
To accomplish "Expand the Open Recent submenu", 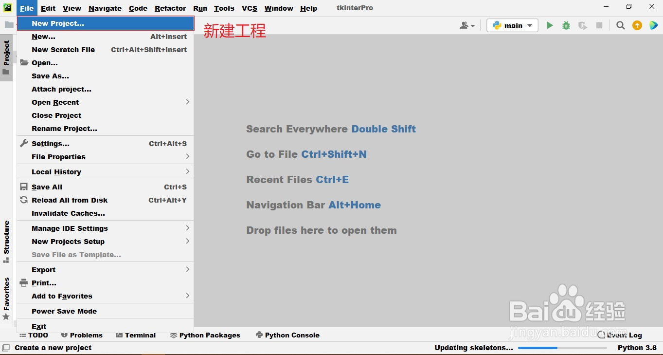I will (55, 102).
